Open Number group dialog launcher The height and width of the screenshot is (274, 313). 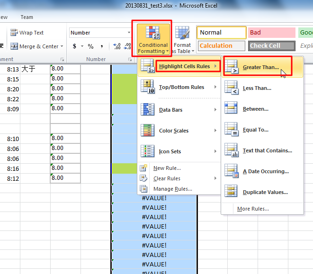(x=130, y=60)
